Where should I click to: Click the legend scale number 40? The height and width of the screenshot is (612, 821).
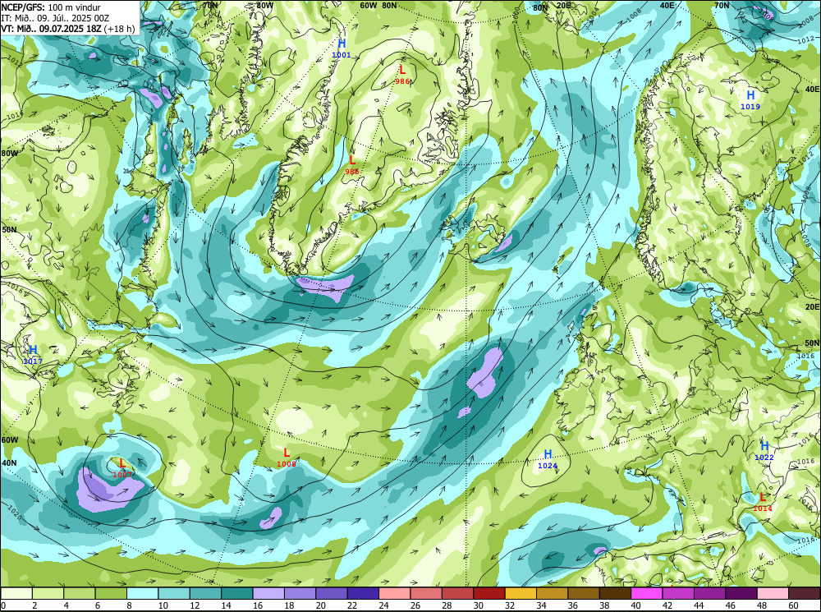point(635,605)
